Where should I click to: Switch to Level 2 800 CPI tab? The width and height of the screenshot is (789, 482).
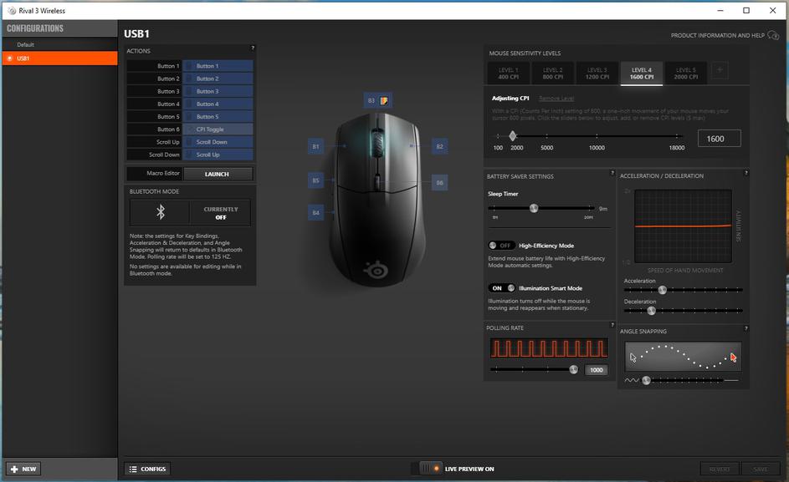pyautogui.click(x=552, y=74)
